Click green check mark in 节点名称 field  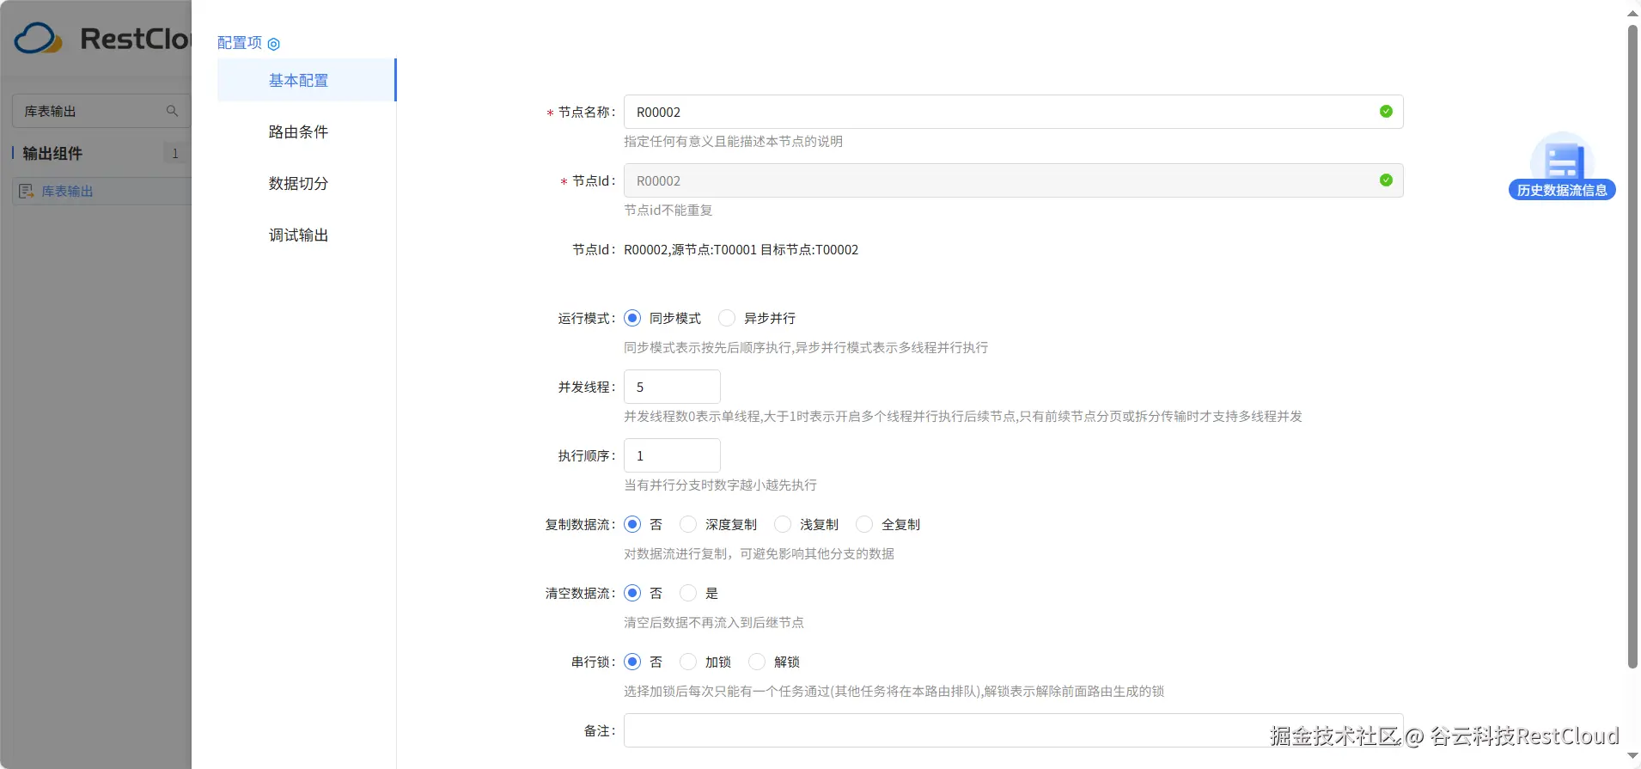point(1386,112)
